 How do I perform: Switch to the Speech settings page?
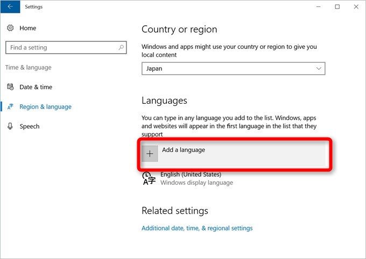pos(30,126)
